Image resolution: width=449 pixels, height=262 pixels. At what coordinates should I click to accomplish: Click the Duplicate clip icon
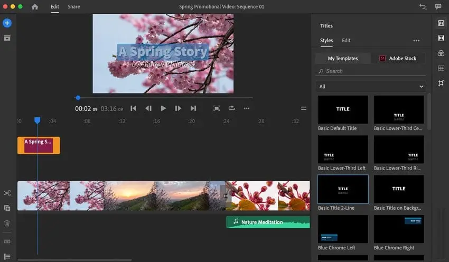pos(7,208)
